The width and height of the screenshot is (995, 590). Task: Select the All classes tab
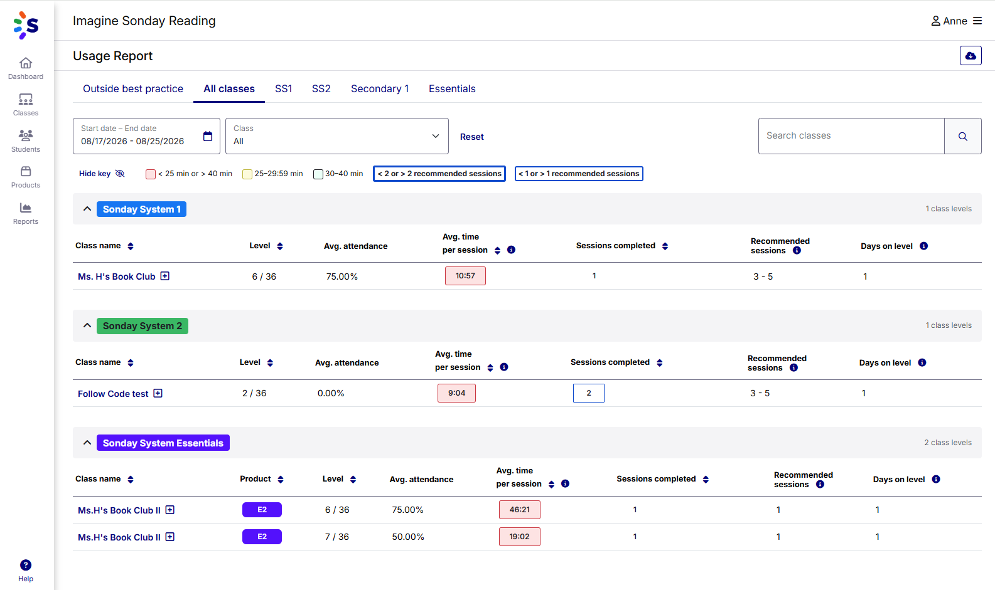click(x=229, y=89)
